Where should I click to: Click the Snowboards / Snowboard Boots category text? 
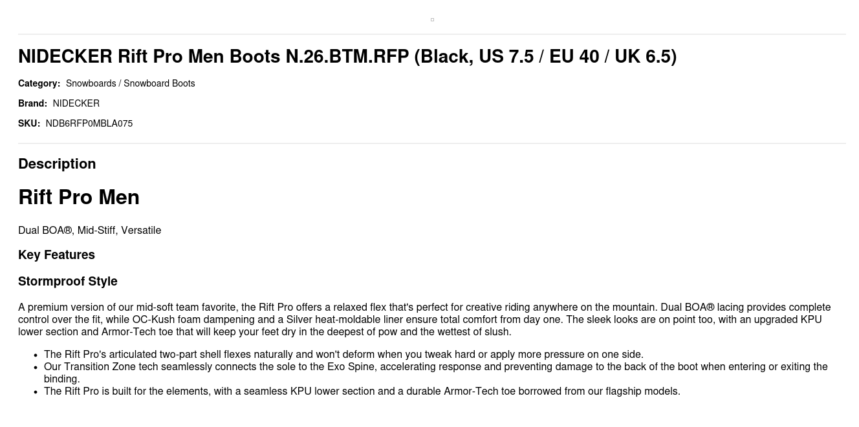(130, 83)
